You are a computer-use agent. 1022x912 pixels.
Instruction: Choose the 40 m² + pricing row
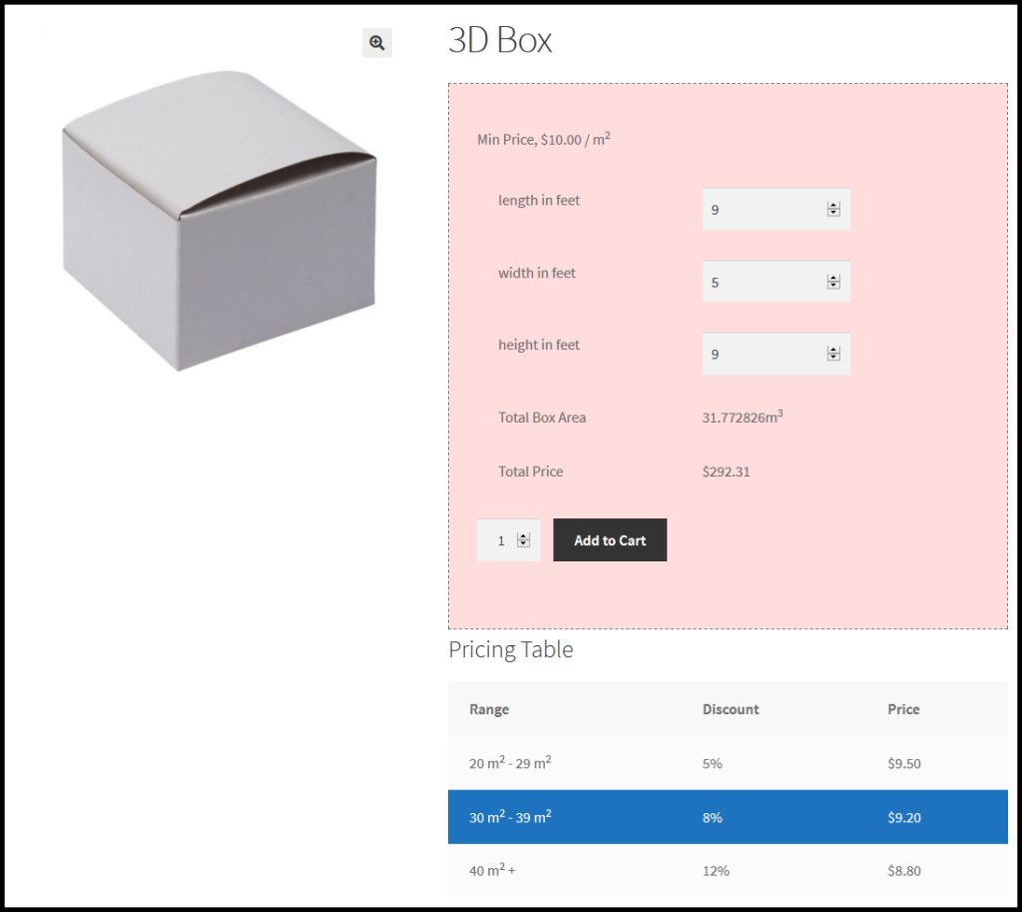tap(727, 870)
